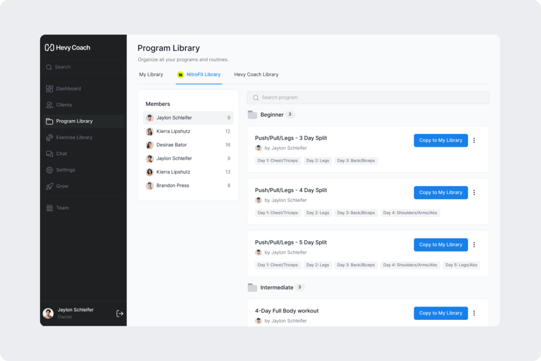Open the three-dot menu for Push/Pull/Legs 3 Day Split

pyautogui.click(x=474, y=140)
